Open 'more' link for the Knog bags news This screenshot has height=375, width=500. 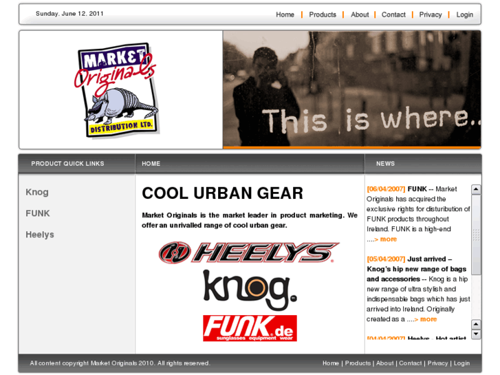428,319
